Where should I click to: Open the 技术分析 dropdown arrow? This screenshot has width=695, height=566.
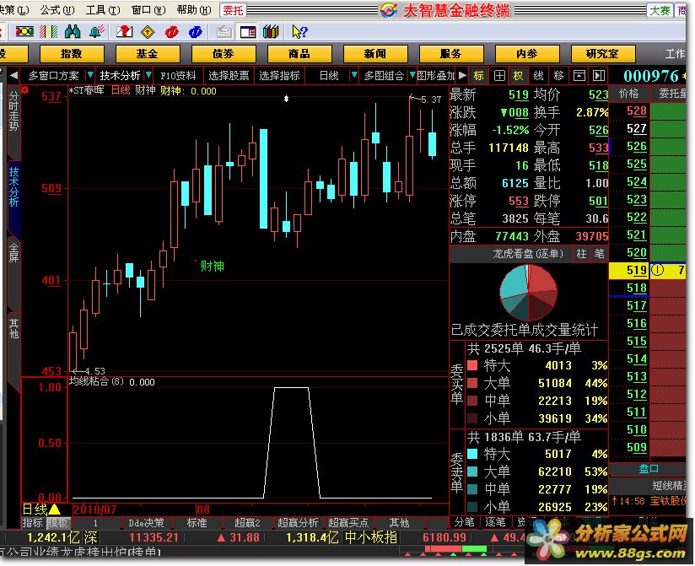(148, 75)
